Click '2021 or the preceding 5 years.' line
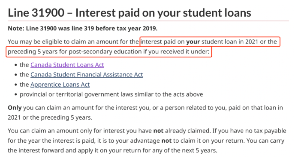Image resolution: width=295 pixels, height=161 pixels. tap(50, 117)
